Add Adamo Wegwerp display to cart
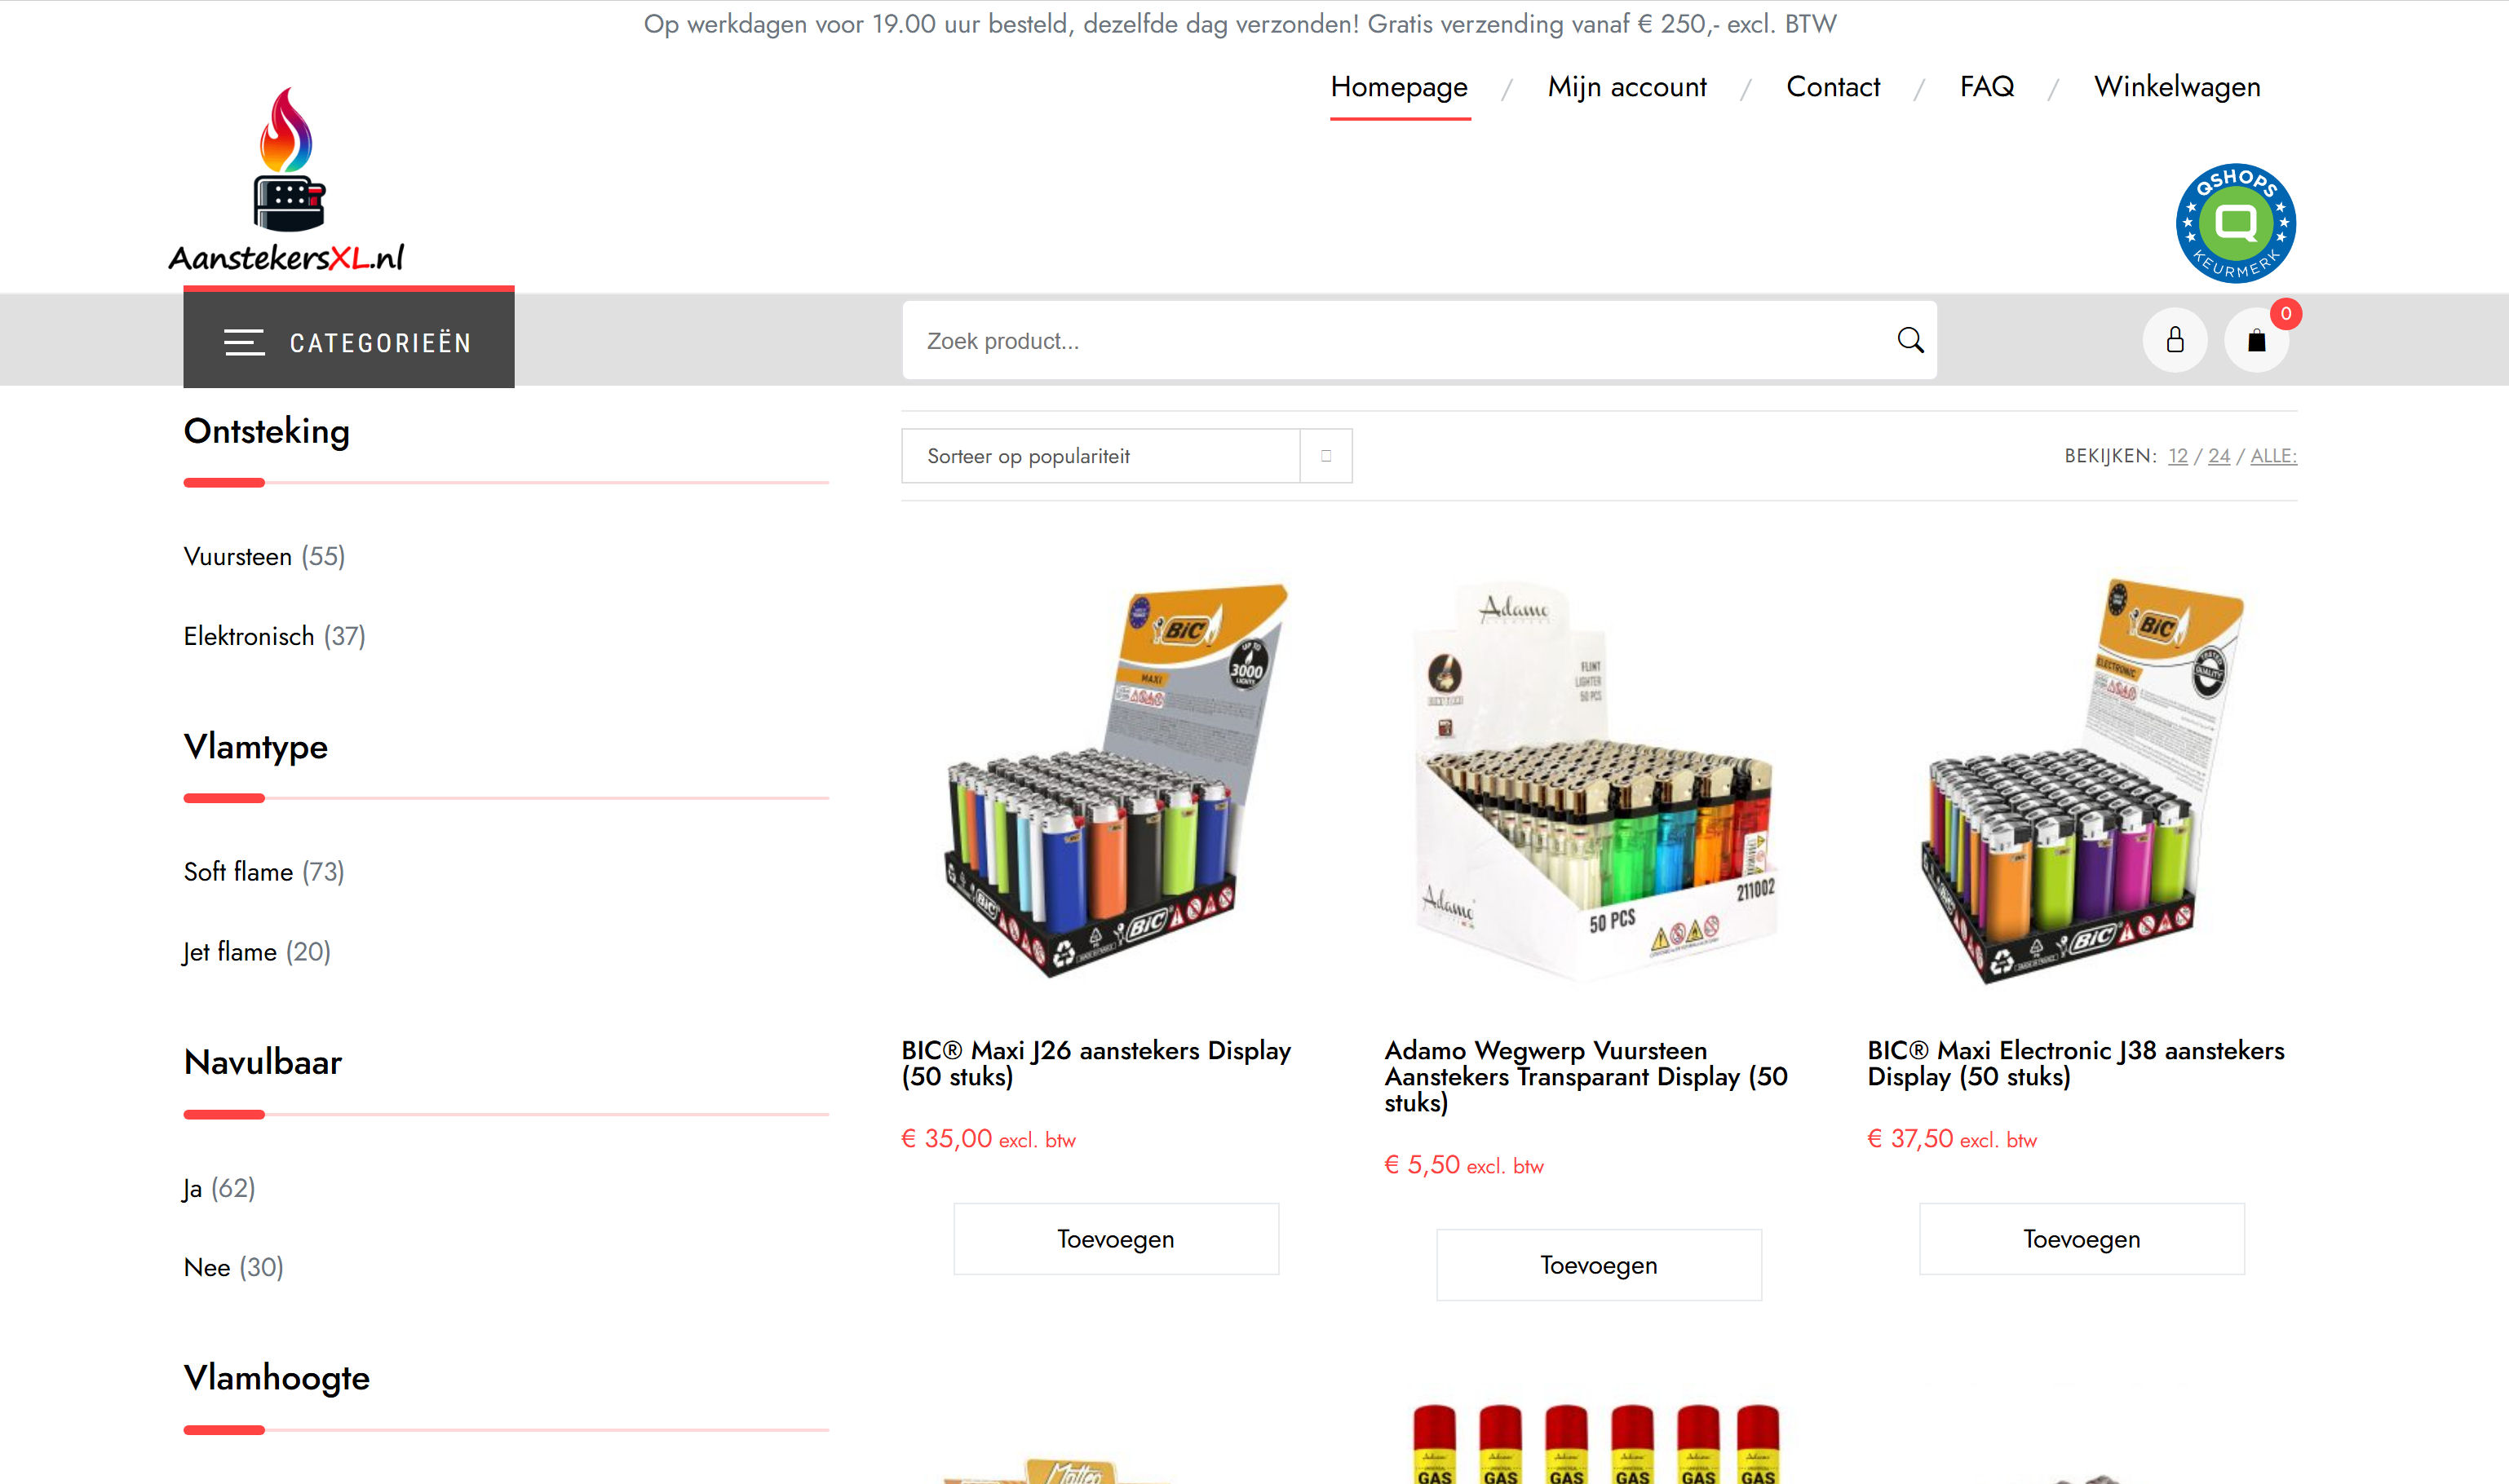 pos(1599,1265)
